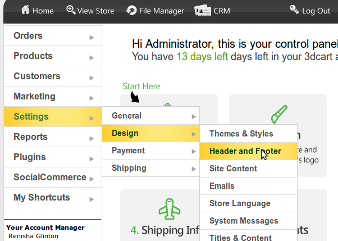Open Store Language settings

coord(239,203)
